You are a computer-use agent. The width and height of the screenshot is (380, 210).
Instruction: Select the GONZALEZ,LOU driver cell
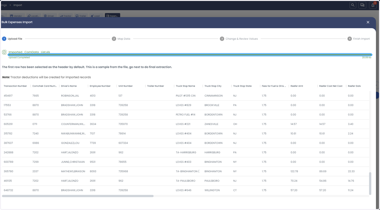tap(70, 143)
